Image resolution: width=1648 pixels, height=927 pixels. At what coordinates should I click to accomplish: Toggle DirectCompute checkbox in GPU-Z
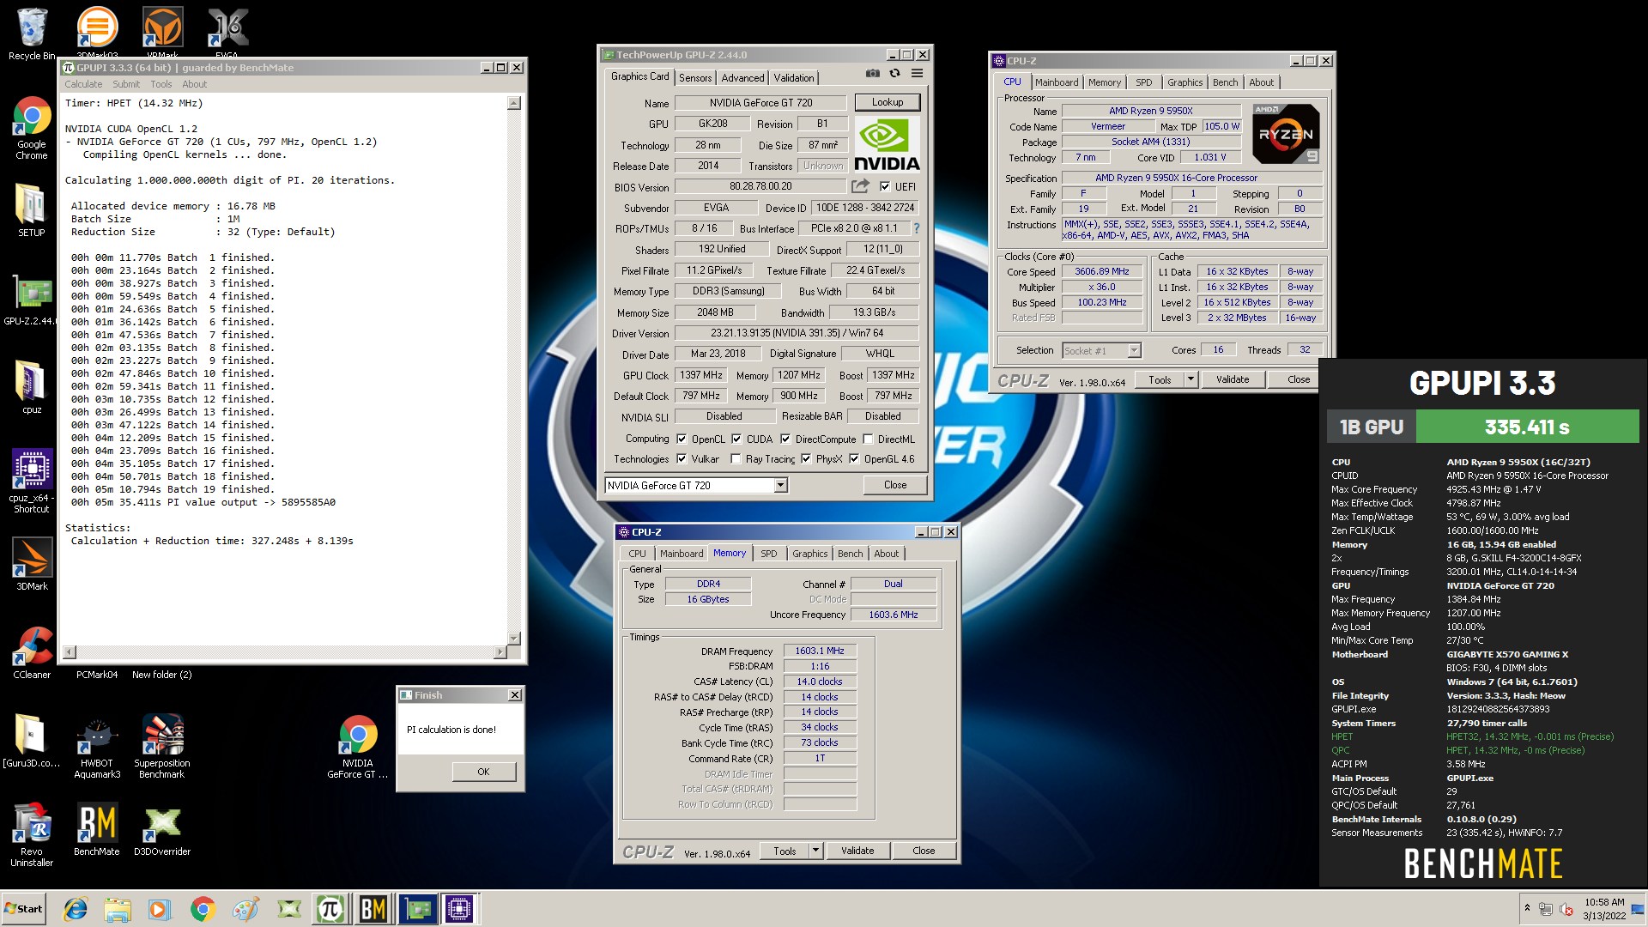[x=785, y=439]
